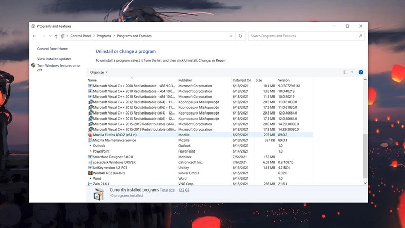Click the vertical scrollbar thumb
405x228 pixels.
(365, 156)
